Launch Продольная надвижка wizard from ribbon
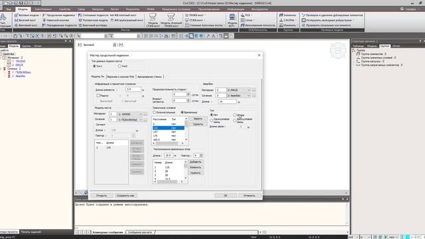425x239 pixels. pos(58,15)
